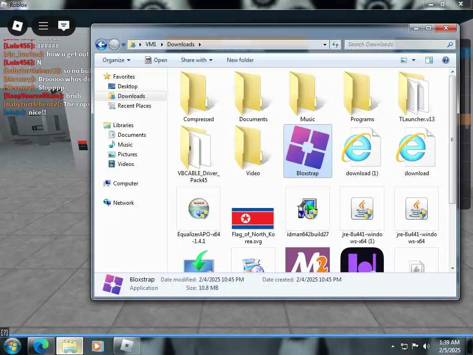Switch to Roblox taskbar button
The image size is (473, 355).
(x=127, y=346)
